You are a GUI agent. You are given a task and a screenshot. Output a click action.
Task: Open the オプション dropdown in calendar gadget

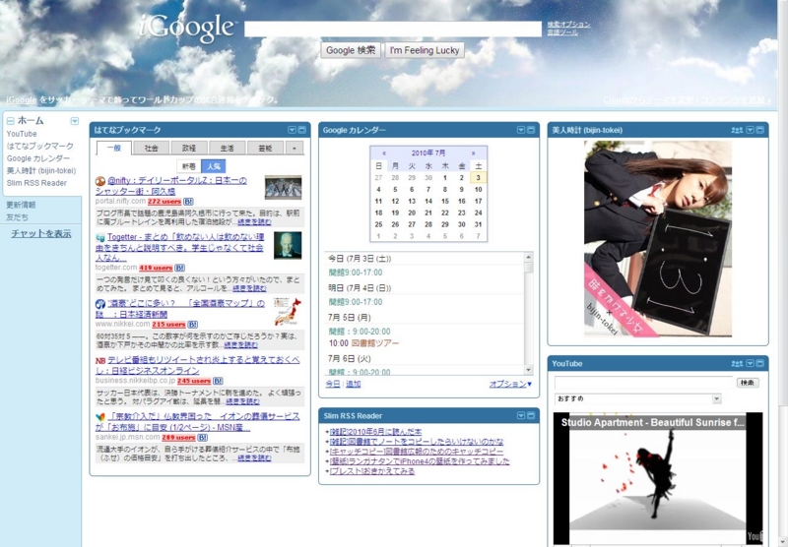click(x=510, y=384)
